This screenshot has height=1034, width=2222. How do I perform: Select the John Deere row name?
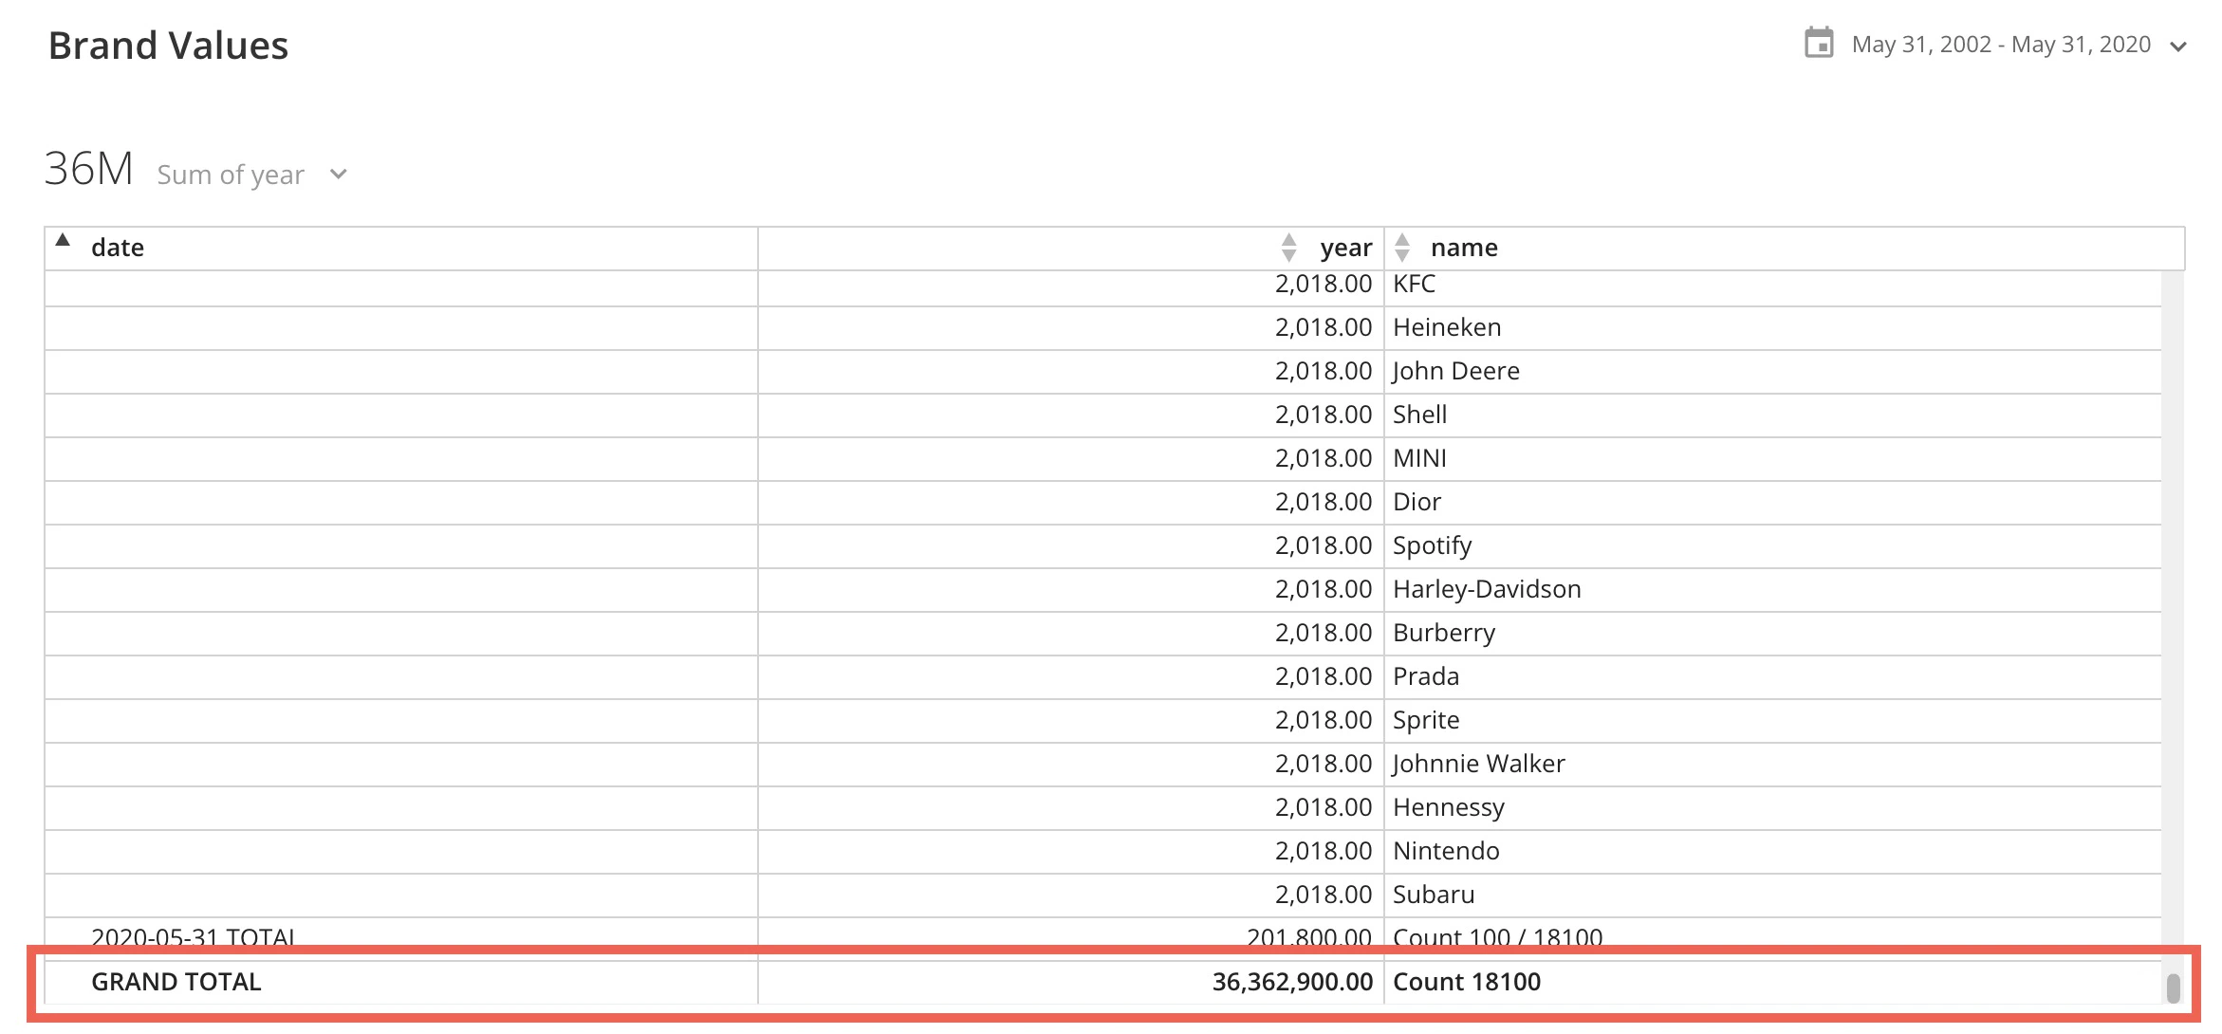click(1456, 371)
